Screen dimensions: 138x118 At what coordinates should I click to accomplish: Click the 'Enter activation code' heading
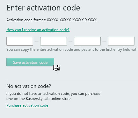[43, 8]
